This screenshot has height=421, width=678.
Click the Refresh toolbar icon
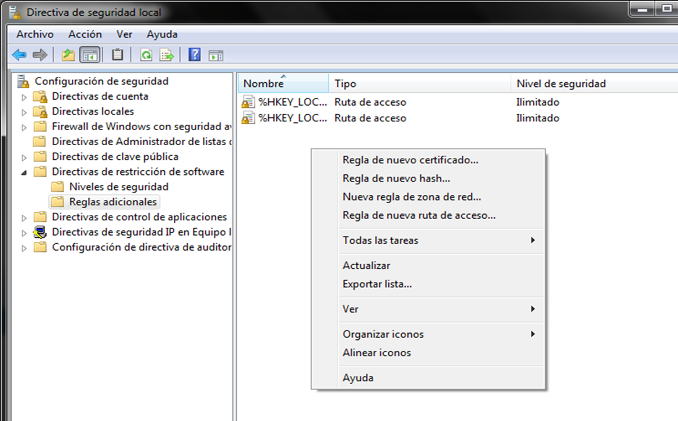(x=146, y=55)
